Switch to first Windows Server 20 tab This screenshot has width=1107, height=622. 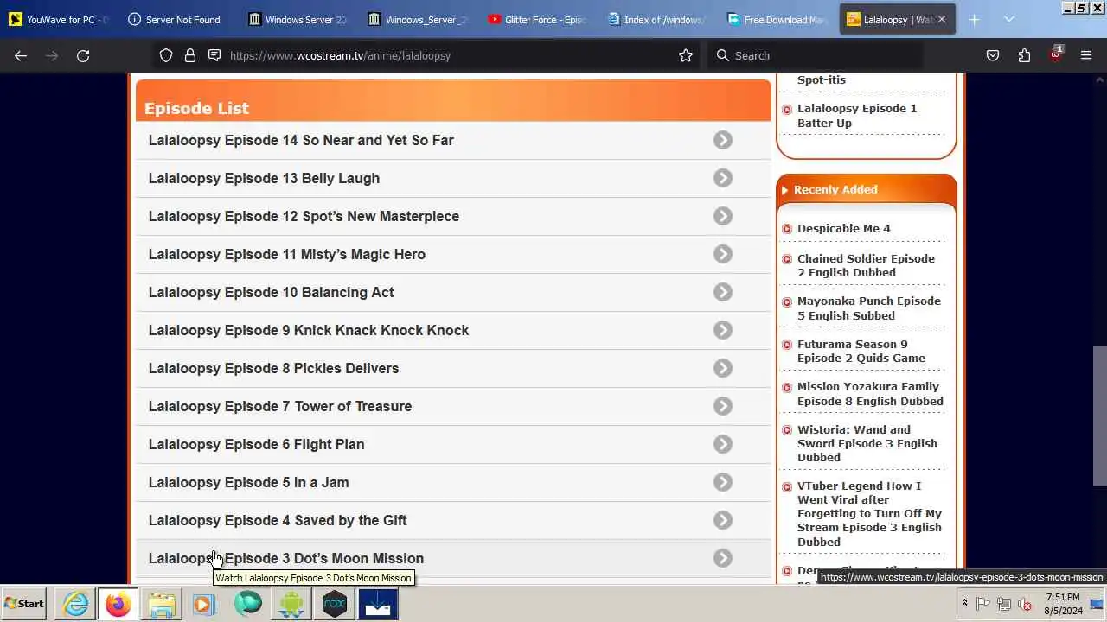(298, 19)
